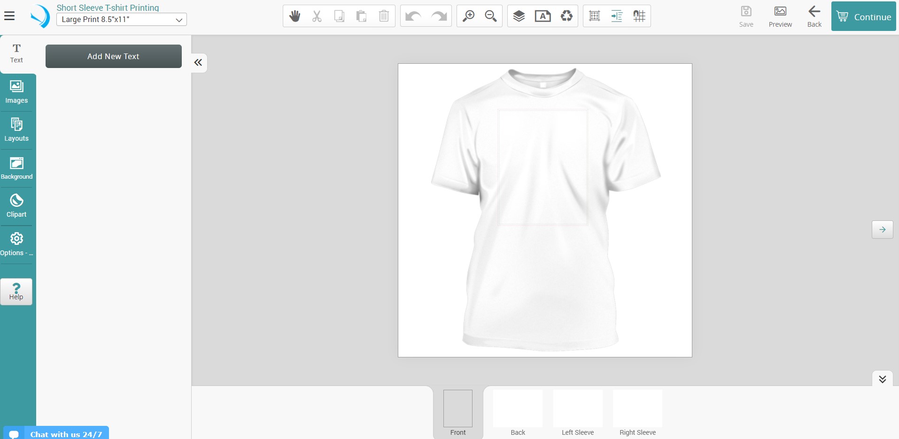Switch to the Back view tab

[x=518, y=413]
